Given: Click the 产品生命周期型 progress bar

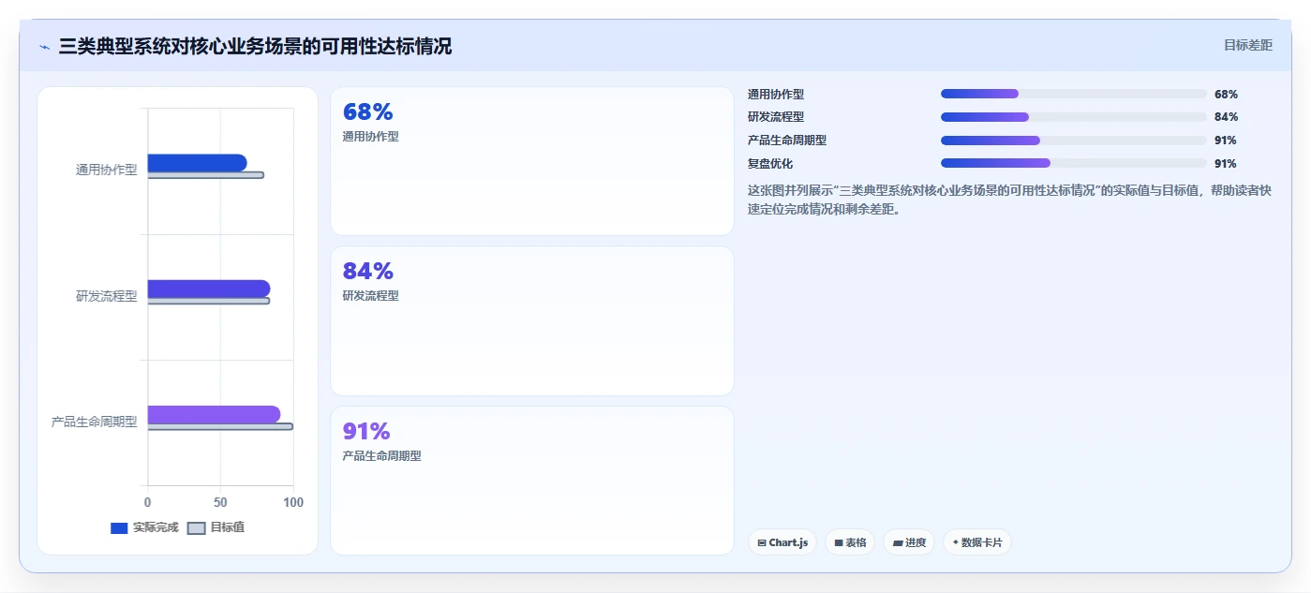Looking at the screenshot, I should (1074, 141).
